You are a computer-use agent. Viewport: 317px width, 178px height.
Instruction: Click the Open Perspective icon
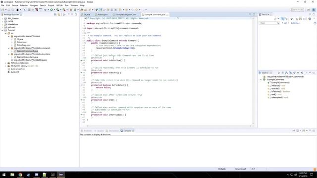tap(309, 10)
